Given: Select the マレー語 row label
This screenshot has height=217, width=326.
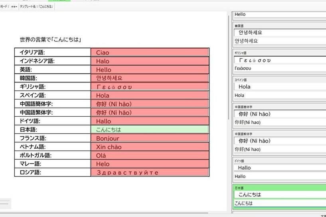Looking at the screenshot, I should coord(30,164).
